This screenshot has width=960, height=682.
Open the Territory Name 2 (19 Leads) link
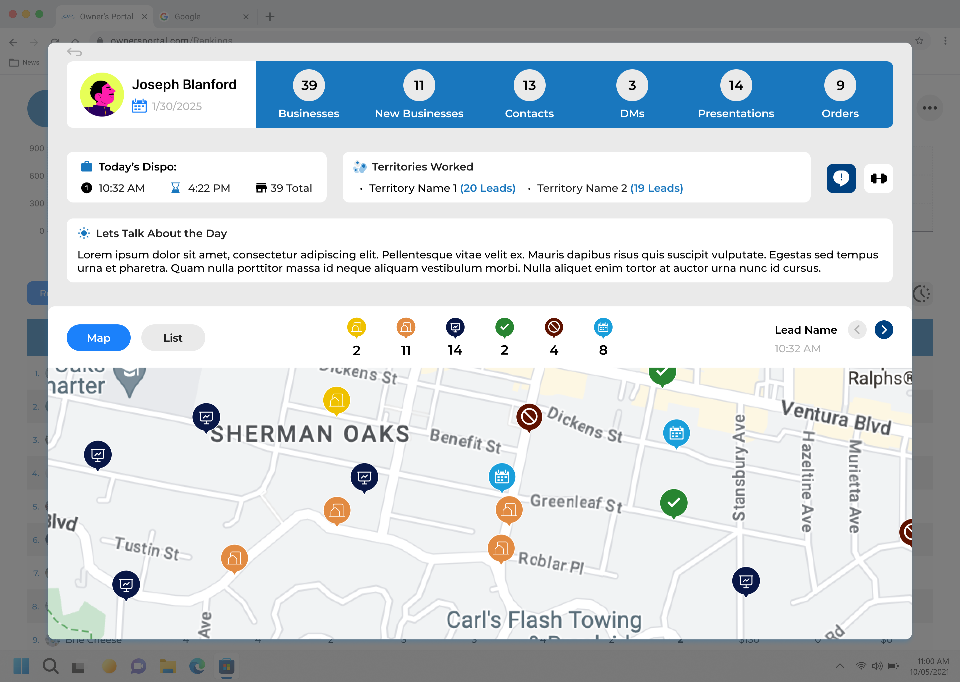[x=656, y=188]
